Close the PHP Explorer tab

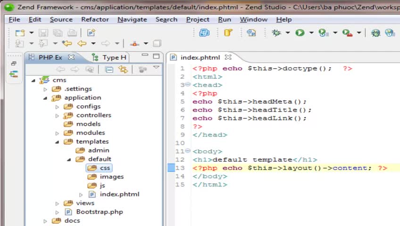click(x=71, y=57)
